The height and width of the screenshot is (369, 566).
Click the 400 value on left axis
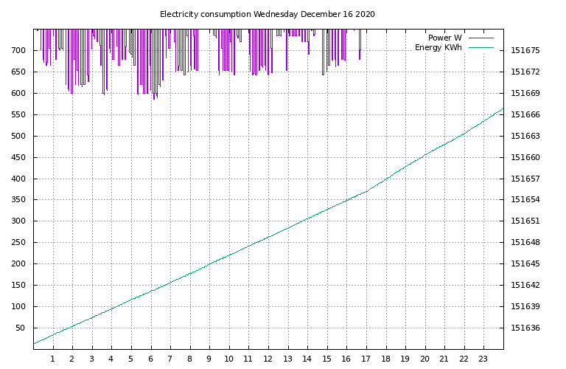point(20,179)
